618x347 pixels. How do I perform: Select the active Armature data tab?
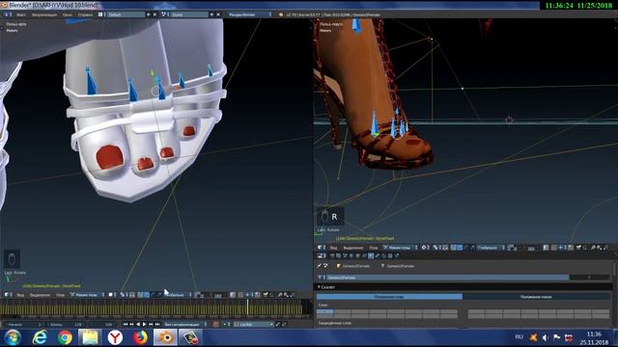(x=370, y=255)
